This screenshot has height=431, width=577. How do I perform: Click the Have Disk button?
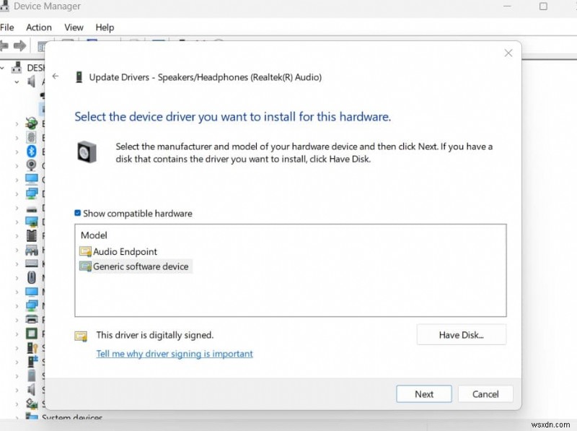461,334
